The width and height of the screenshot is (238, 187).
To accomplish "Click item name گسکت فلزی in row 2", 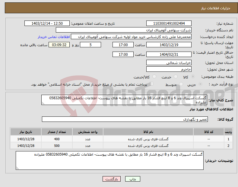I will pyautogui.click(x=148, y=146).
